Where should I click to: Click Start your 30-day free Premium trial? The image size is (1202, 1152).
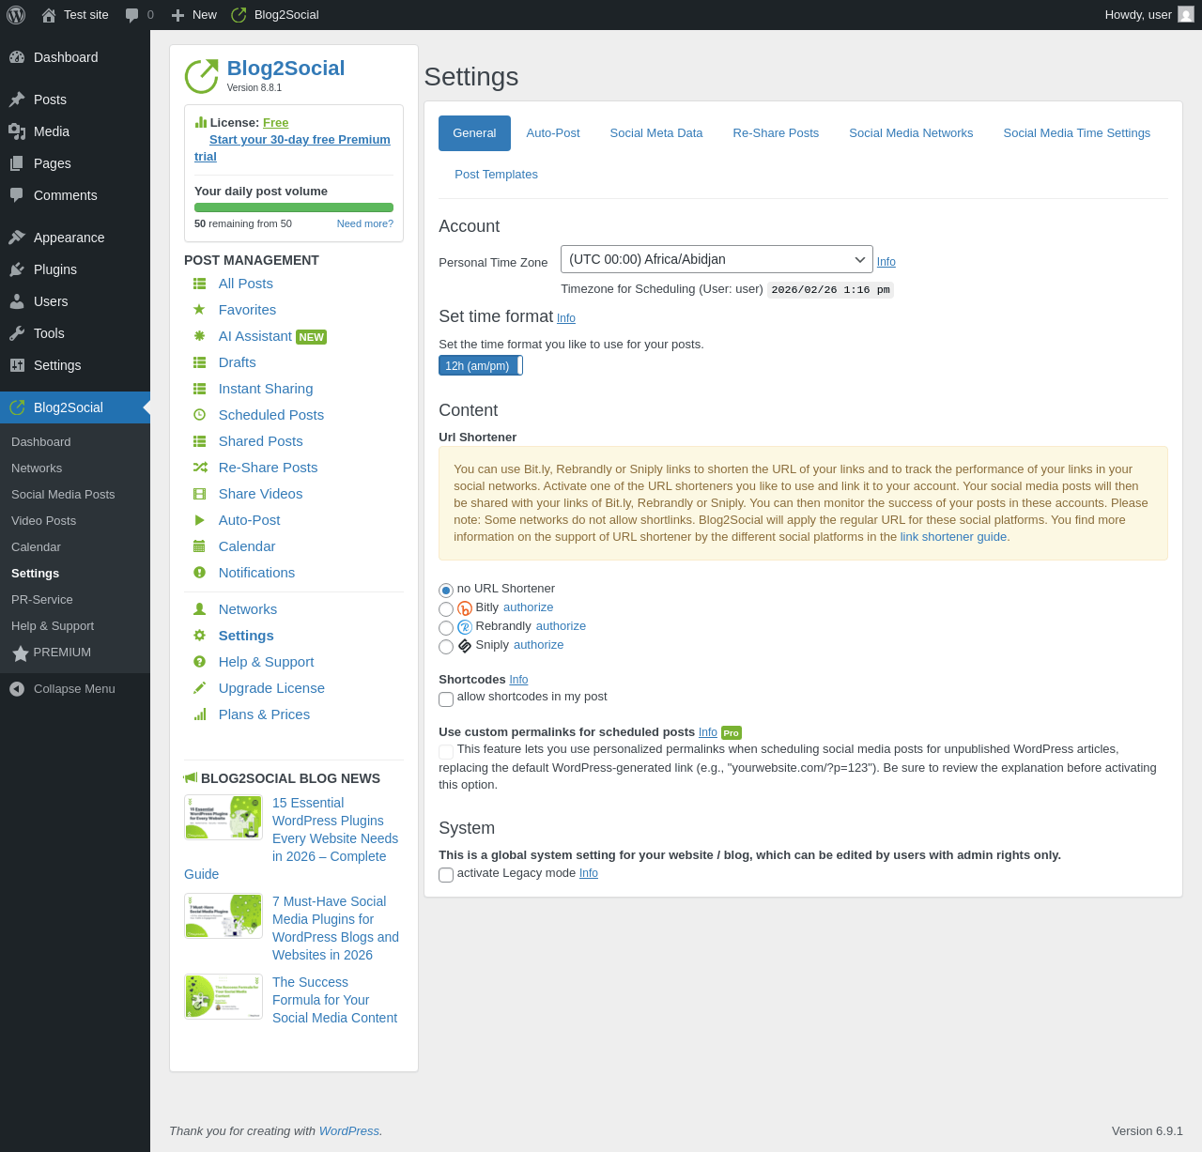point(292,148)
